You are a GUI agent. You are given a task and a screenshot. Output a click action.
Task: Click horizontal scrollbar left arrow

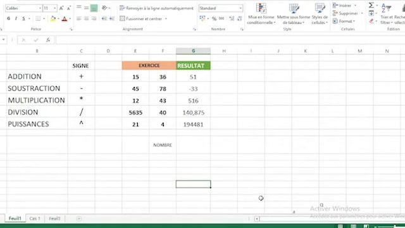coord(257,219)
